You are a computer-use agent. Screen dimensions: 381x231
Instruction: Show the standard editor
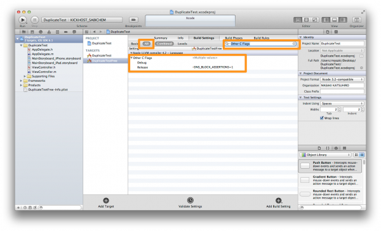298,20
